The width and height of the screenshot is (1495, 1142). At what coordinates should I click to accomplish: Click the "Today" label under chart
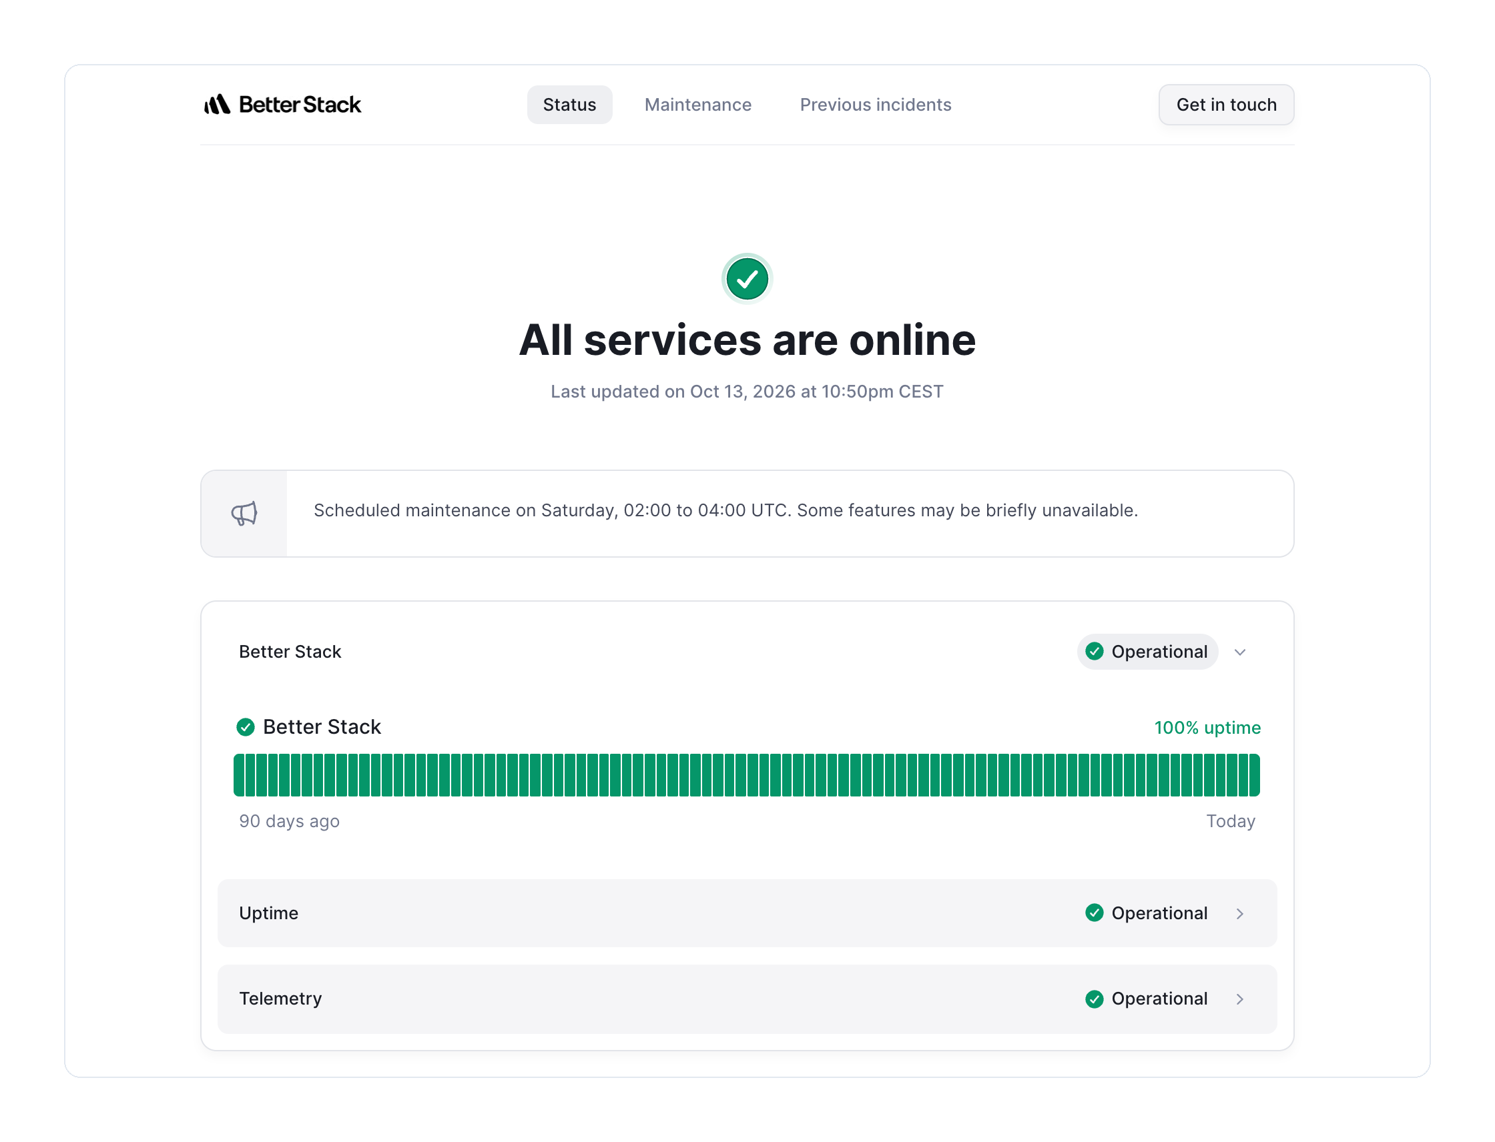pyautogui.click(x=1231, y=821)
